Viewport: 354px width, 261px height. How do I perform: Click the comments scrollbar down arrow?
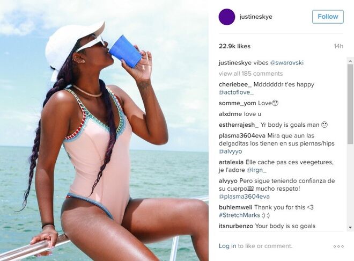tap(350, 227)
